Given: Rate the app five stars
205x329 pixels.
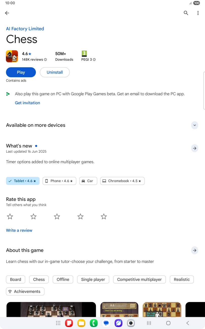Looking at the screenshot, I should click(104, 217).
